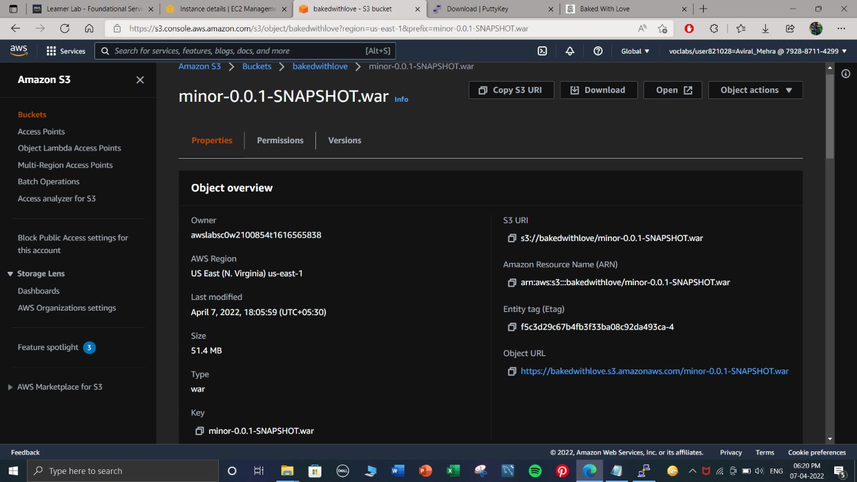
Task: Copy the Entity tag value icon
Action: [512, 327]
